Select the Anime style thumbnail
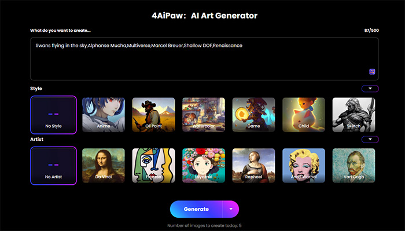The image size is (405, 231). point(104,115)
